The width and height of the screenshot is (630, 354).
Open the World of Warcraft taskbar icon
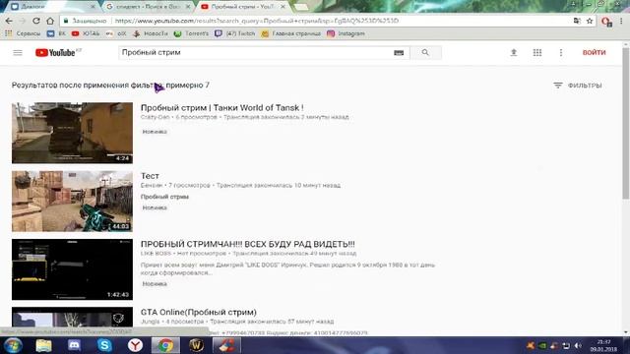tap(196, 345)
